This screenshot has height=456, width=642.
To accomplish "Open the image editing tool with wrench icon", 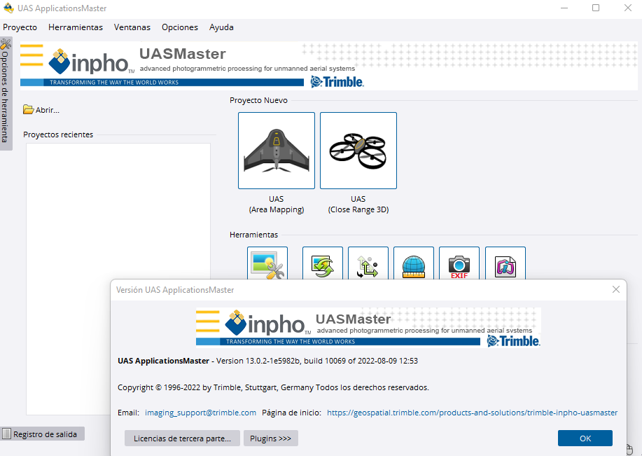I will click(267, 263).
